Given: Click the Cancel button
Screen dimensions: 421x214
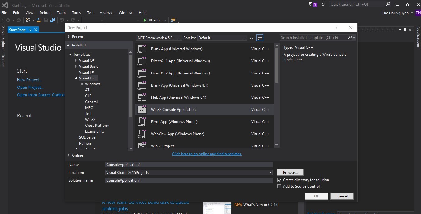Looking at the screenshot, I should pos(342,196).
